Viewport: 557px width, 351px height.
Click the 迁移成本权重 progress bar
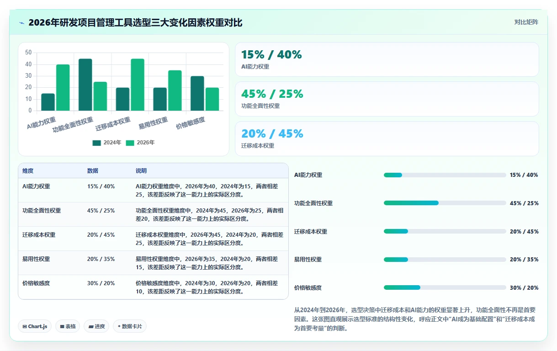click(445, 231)
